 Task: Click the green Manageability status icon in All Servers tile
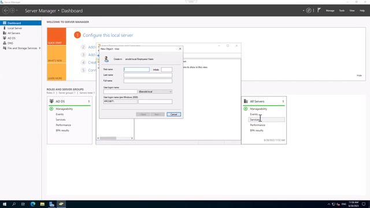click(x=245, y=109)
